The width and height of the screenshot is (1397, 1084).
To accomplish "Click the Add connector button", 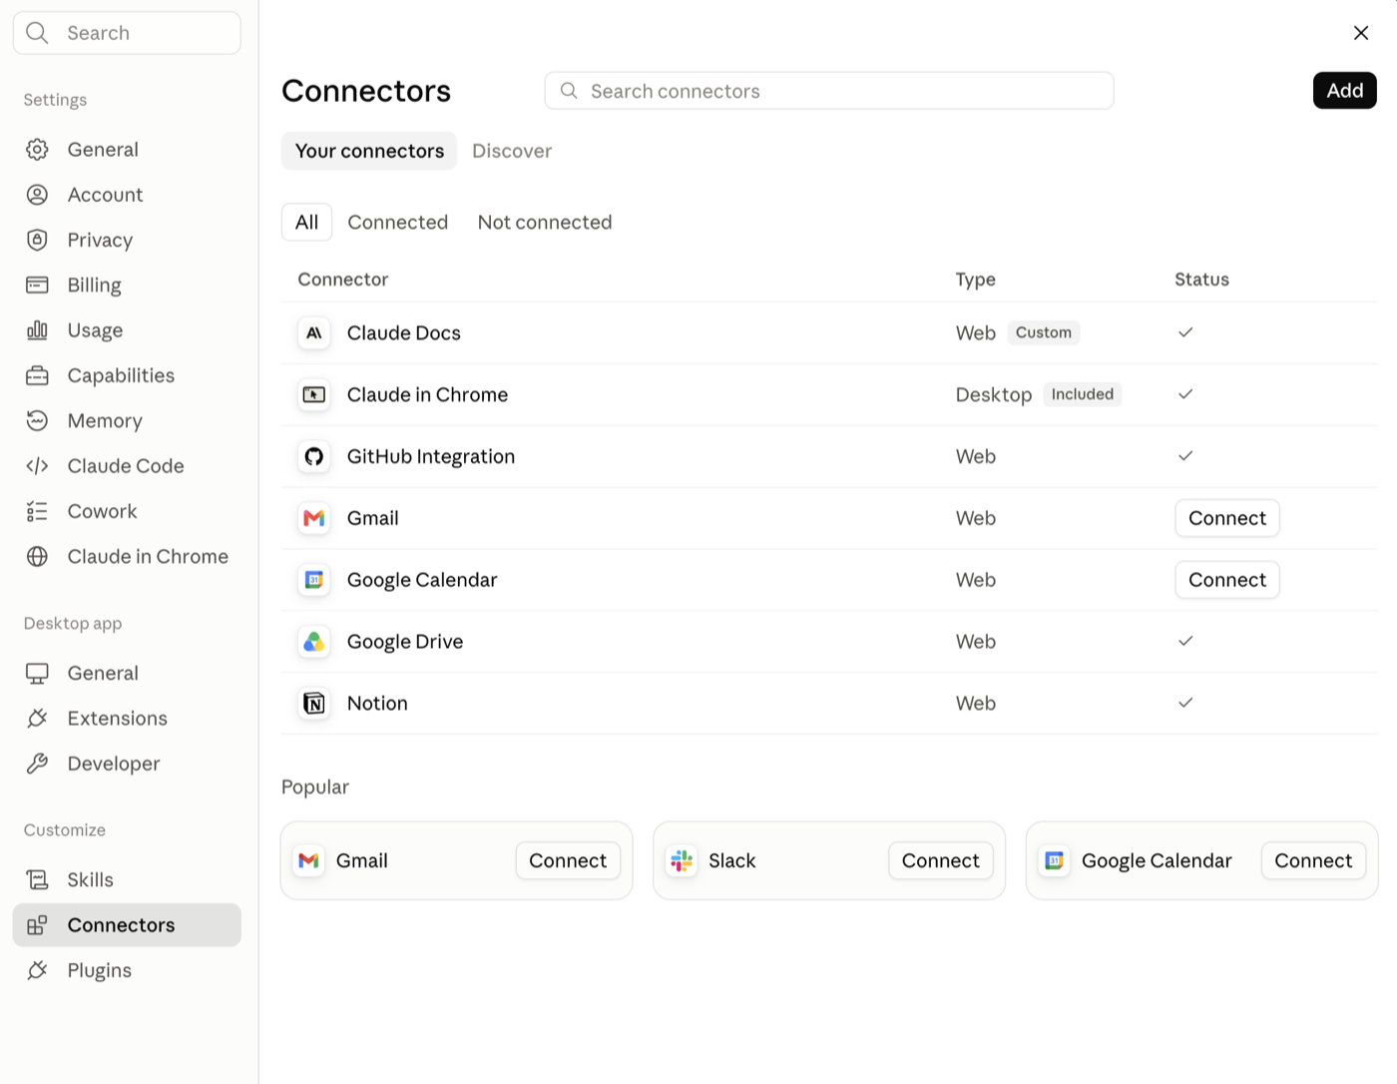I will coord(1344,91).
